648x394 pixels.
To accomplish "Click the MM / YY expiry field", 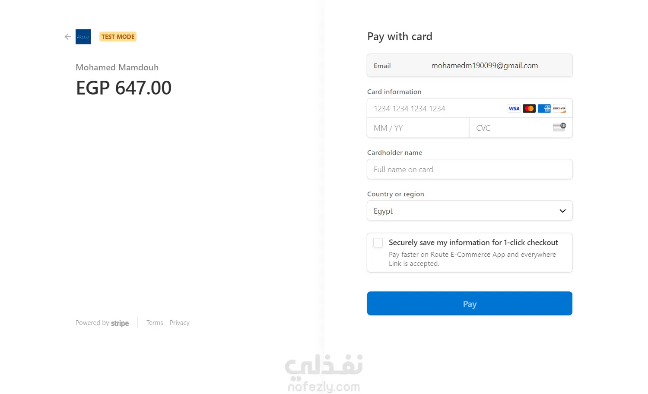I will click(418, 128).
